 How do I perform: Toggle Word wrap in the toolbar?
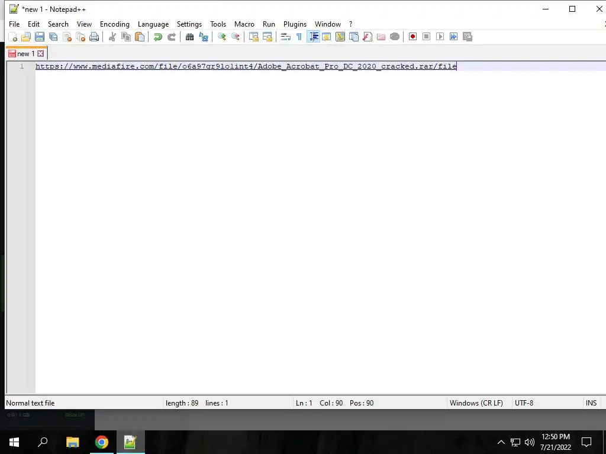coord(286,37)
